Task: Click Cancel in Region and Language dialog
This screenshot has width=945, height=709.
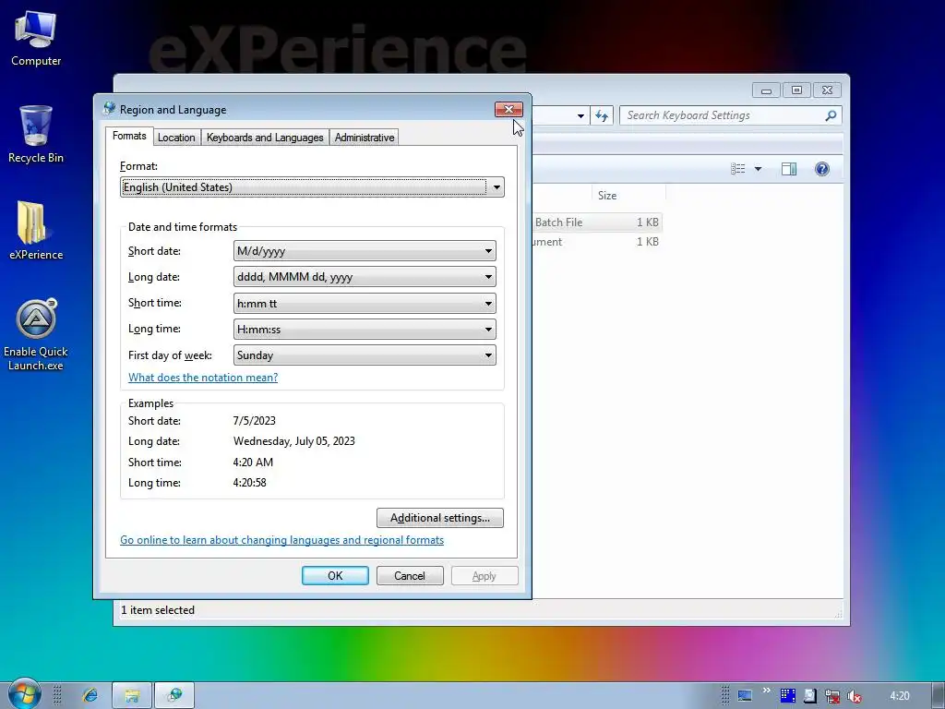Action: [x=410, y=576]
